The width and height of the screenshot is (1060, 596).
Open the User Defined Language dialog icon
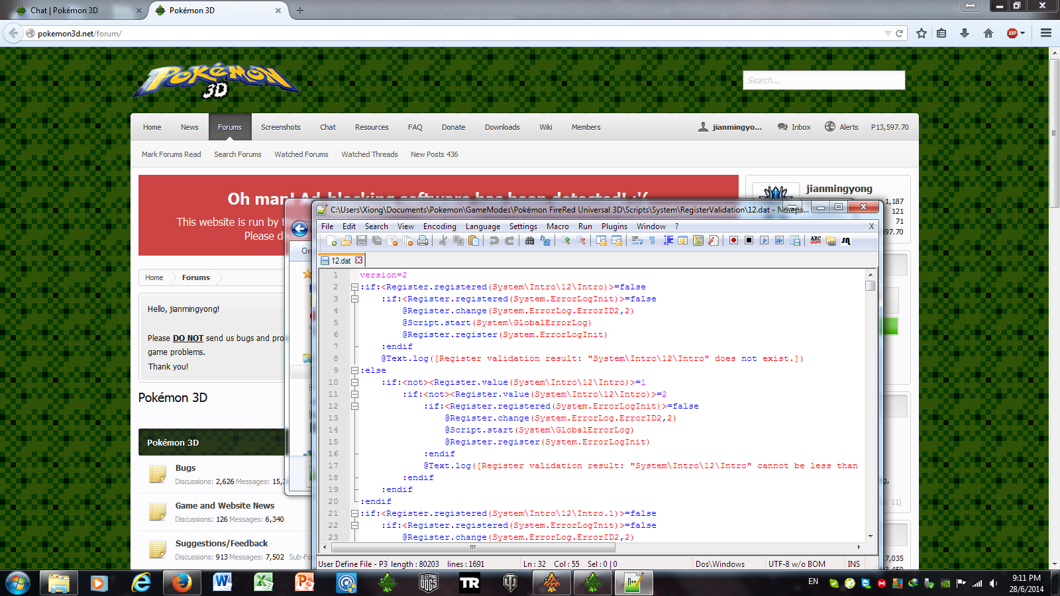(x=682, y=241)
